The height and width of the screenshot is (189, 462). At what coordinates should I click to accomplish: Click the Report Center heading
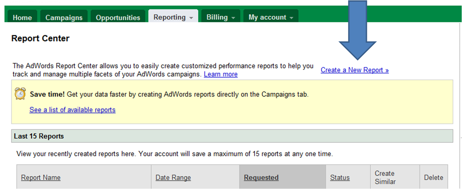coord(40,38)
